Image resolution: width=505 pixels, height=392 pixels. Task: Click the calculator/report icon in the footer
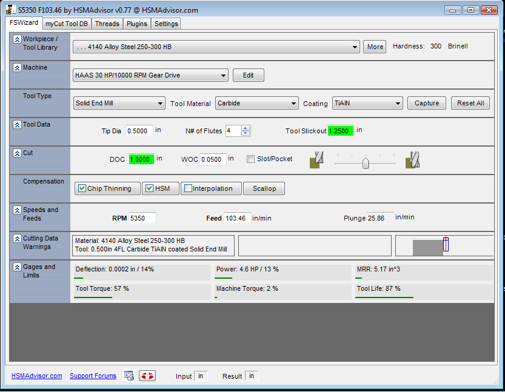[x=129, y=376]
